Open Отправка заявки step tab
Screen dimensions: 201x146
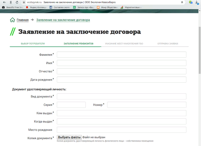tap(168, 44)
